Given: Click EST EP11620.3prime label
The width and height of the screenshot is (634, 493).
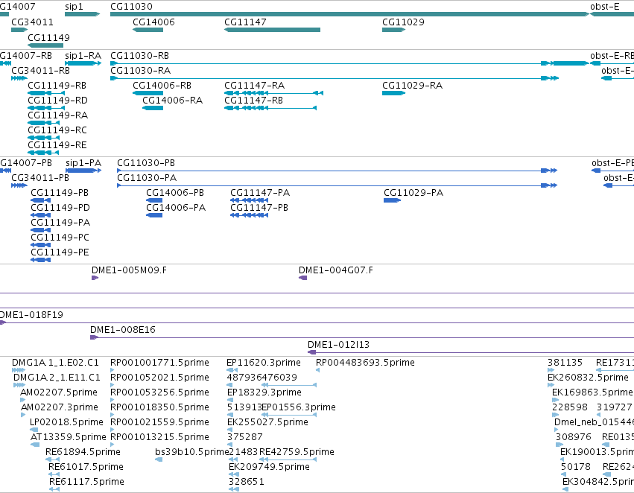Looking at the screenshot, I should 264,363.
